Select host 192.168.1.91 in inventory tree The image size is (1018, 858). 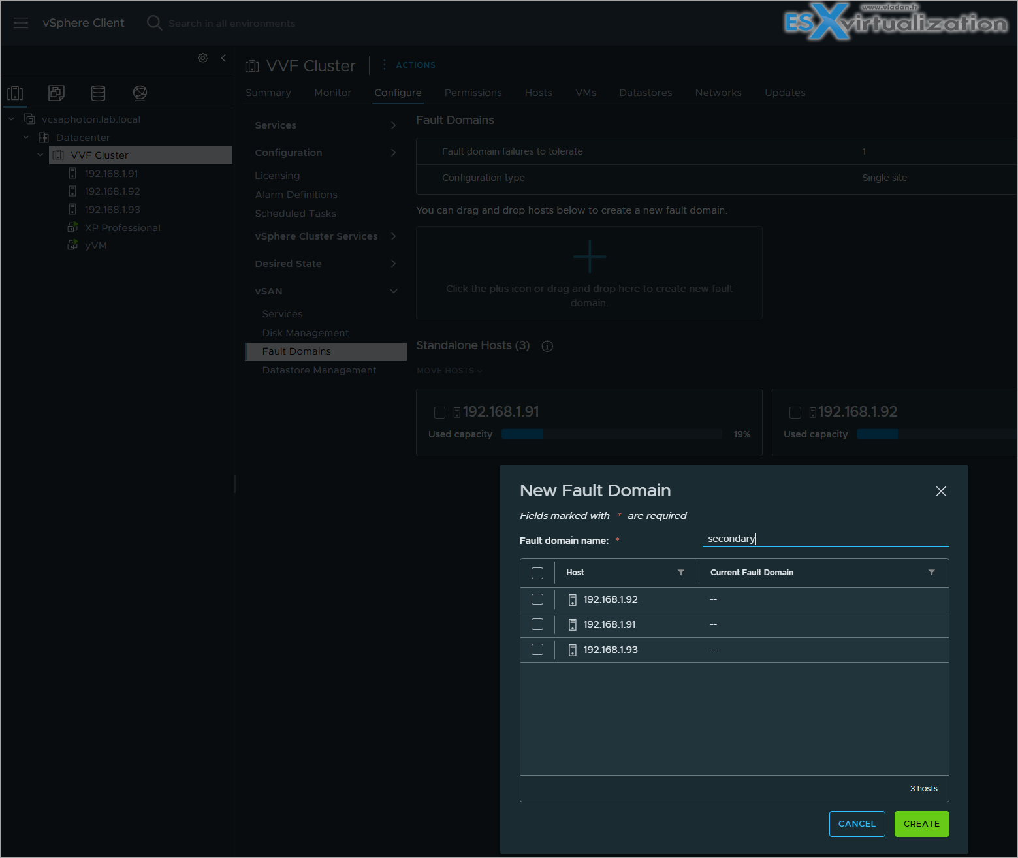111,174
